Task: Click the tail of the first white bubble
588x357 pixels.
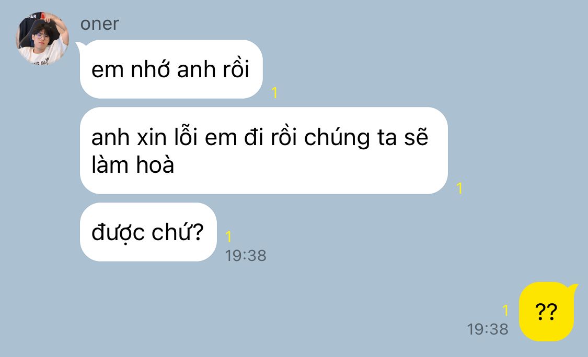Action: click(80, 46)
